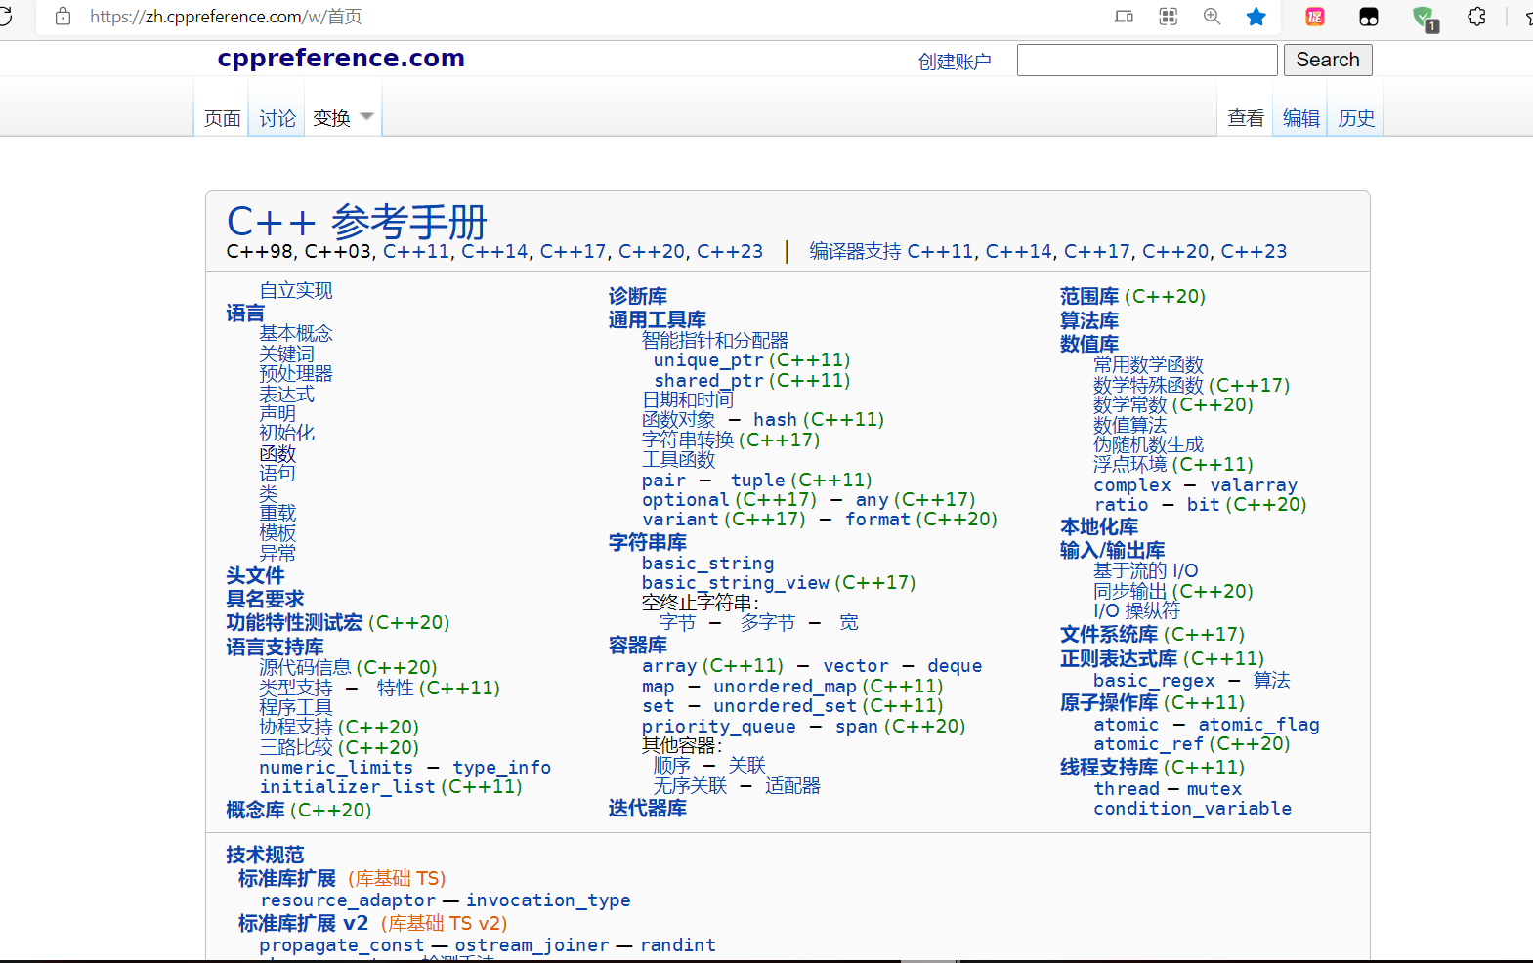The image size is (1533, 963).
Task: Open the 语言支持库 link
Action: [275, 647]
